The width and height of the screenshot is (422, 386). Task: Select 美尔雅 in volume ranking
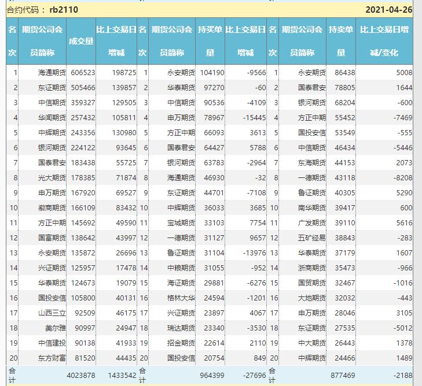point(56,328)
